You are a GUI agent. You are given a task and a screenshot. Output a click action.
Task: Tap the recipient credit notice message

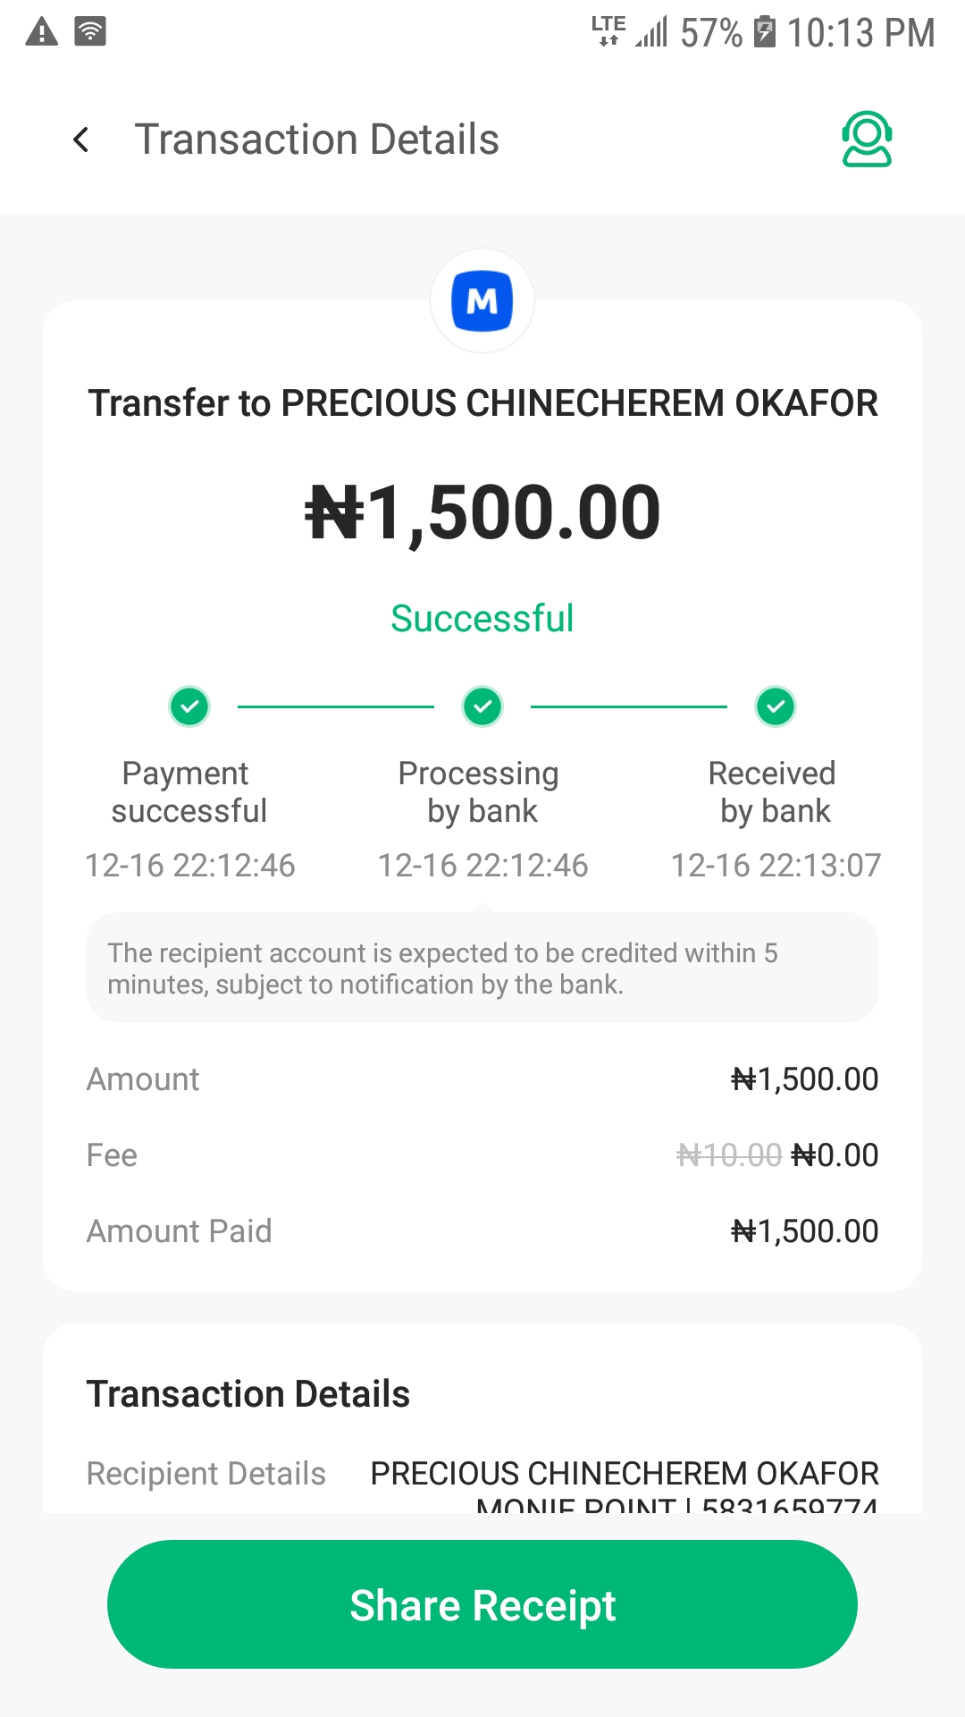pyautogui.click(x=482, y=968)
